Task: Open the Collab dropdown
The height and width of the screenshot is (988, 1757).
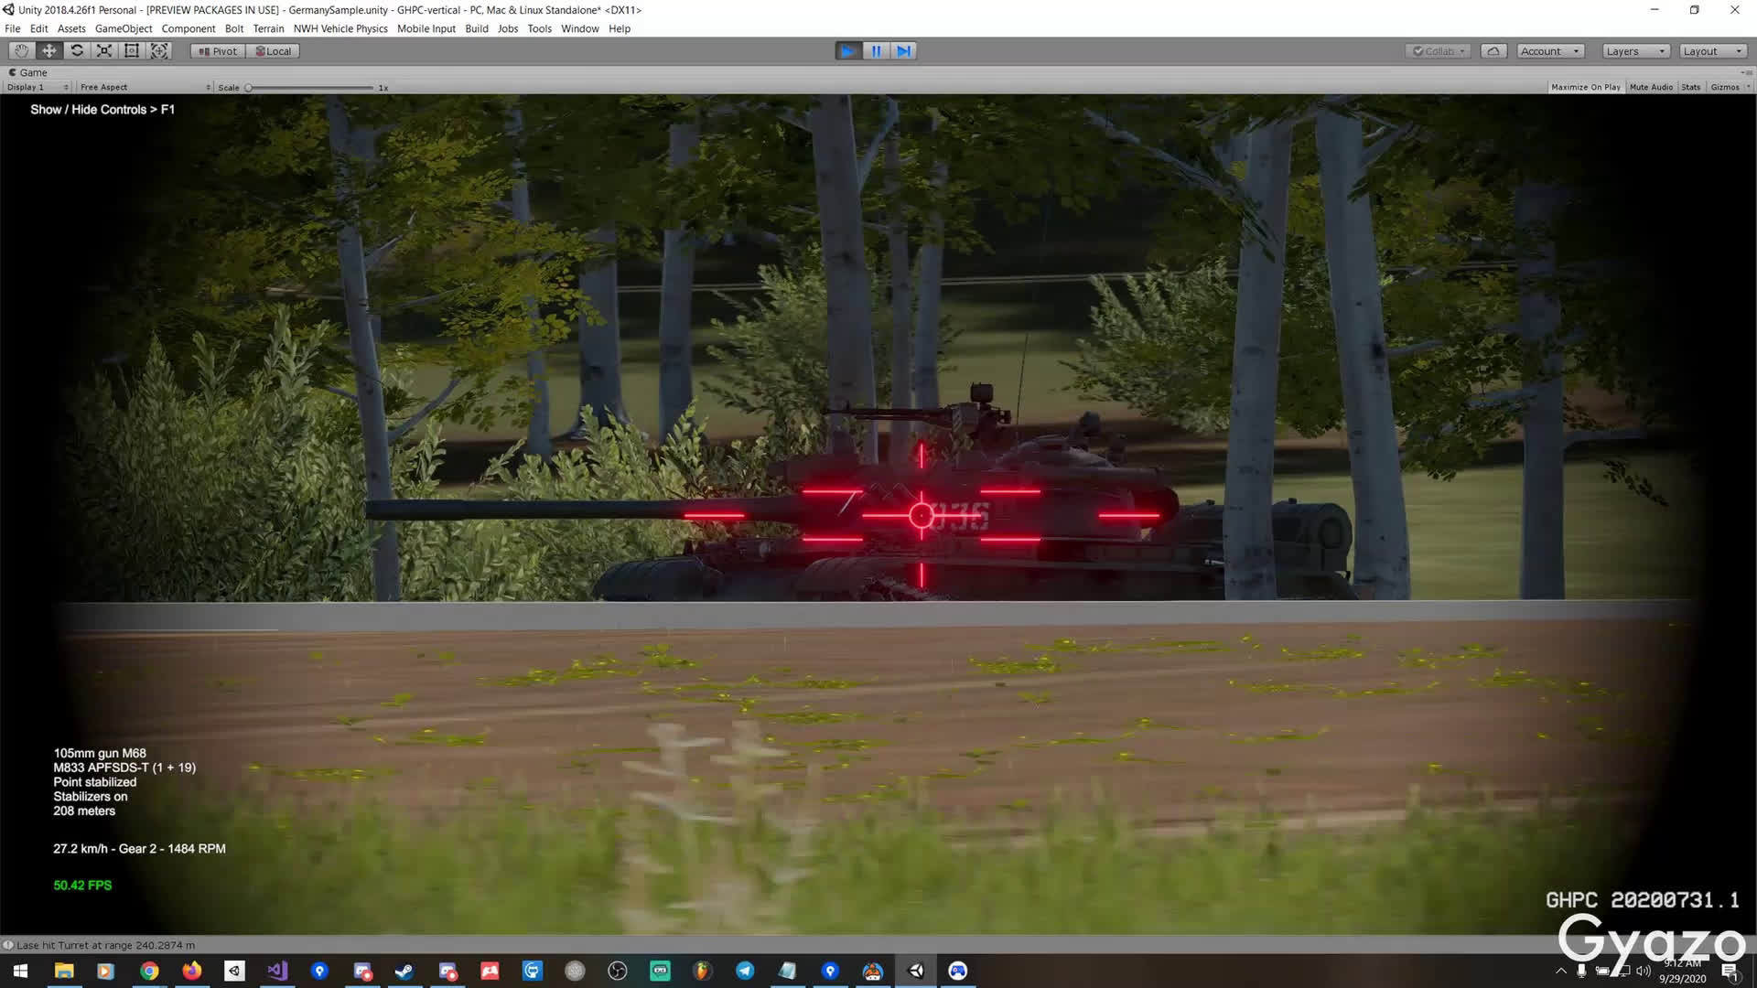Action: click(x=1438, y=51)
